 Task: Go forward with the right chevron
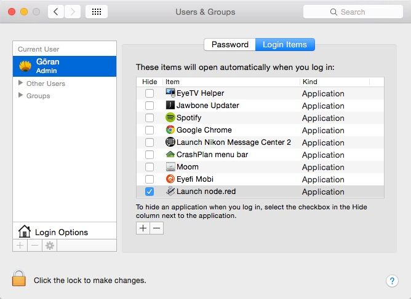click(73, 12)
